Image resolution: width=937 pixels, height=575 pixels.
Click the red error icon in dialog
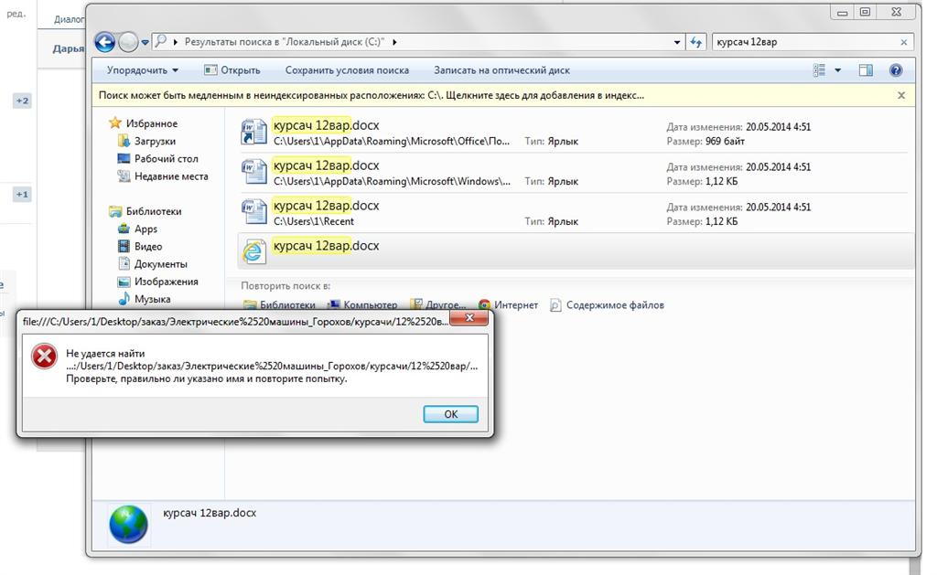click(x=44, y=357)
